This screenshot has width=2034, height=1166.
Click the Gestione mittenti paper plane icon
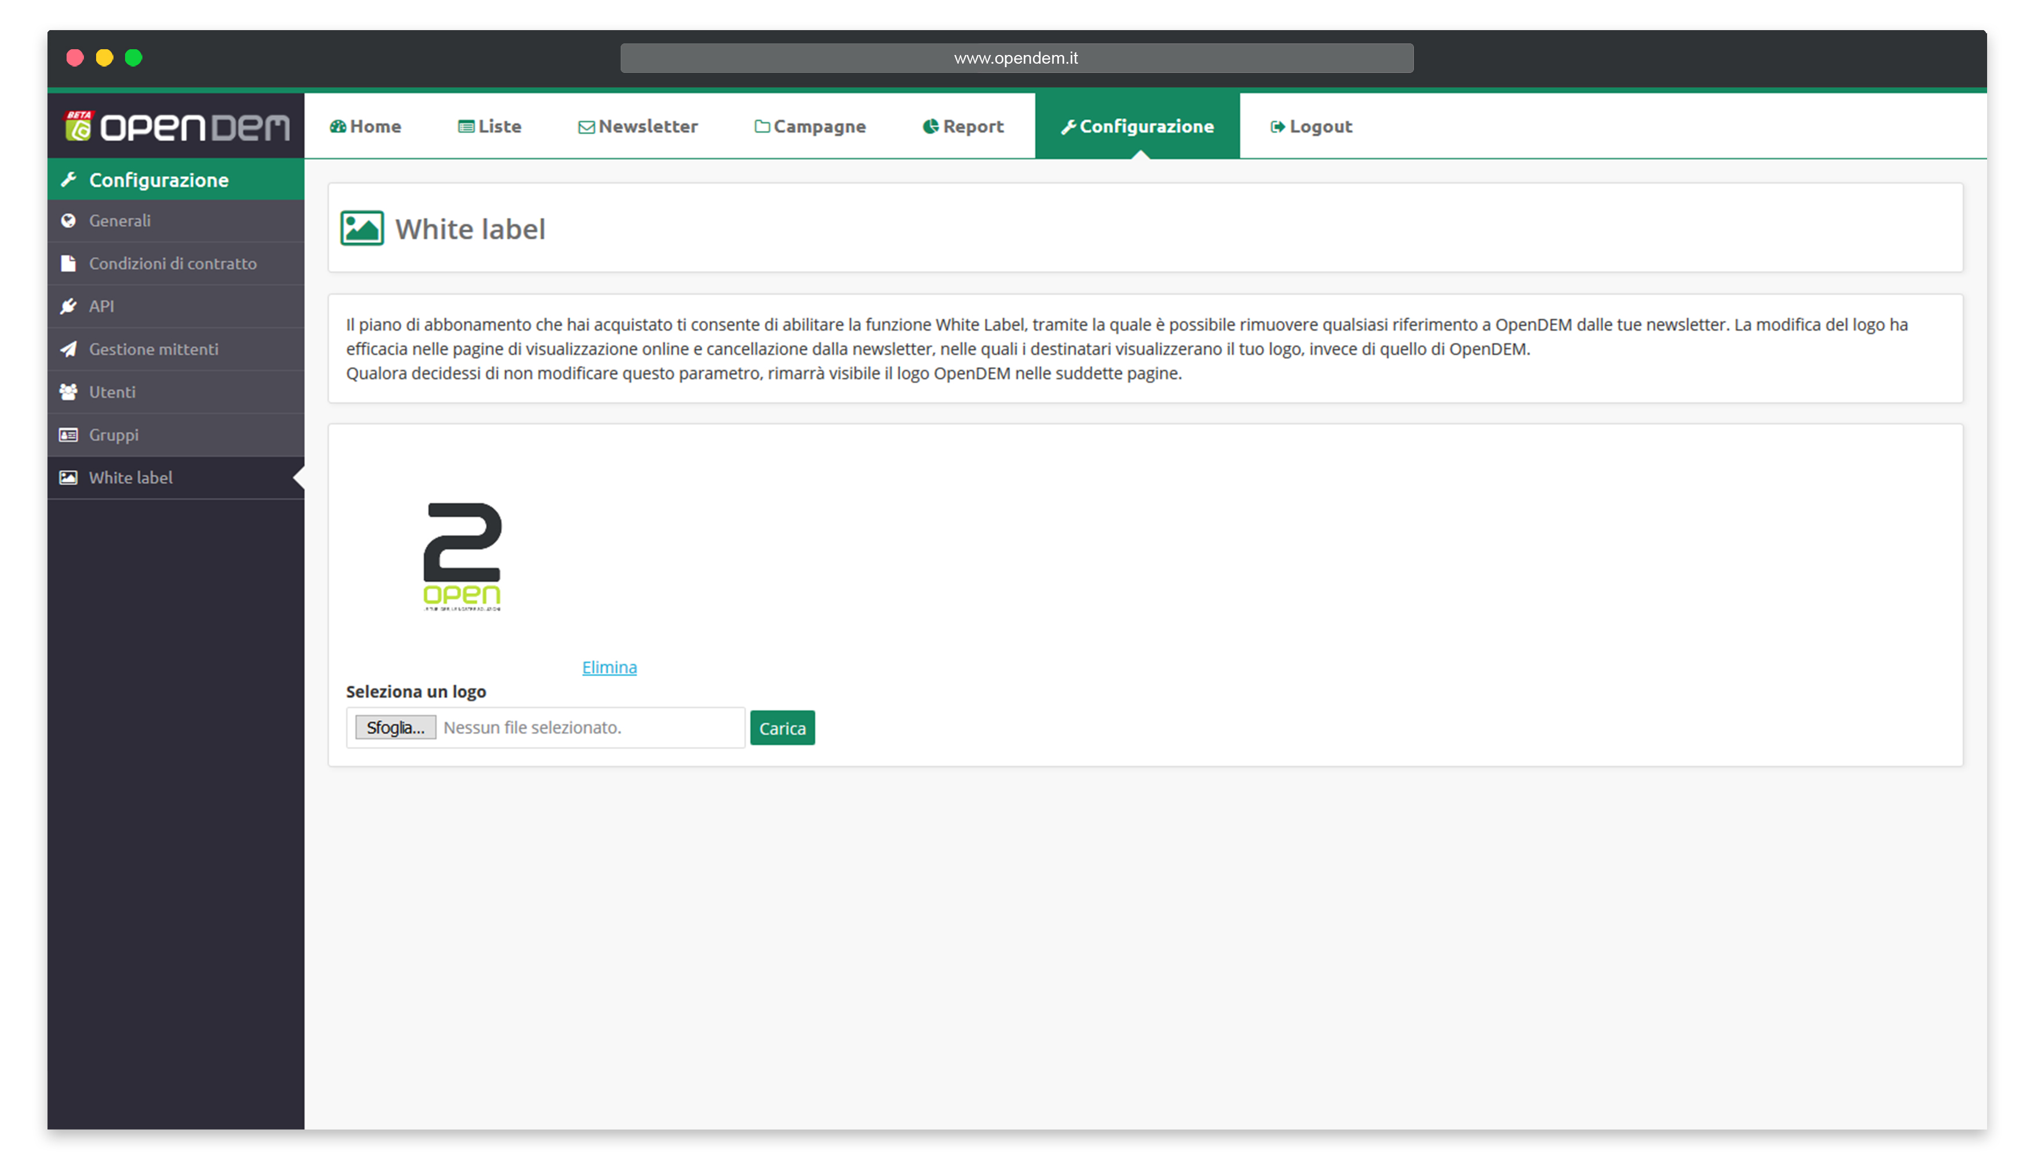pos(69,349)
